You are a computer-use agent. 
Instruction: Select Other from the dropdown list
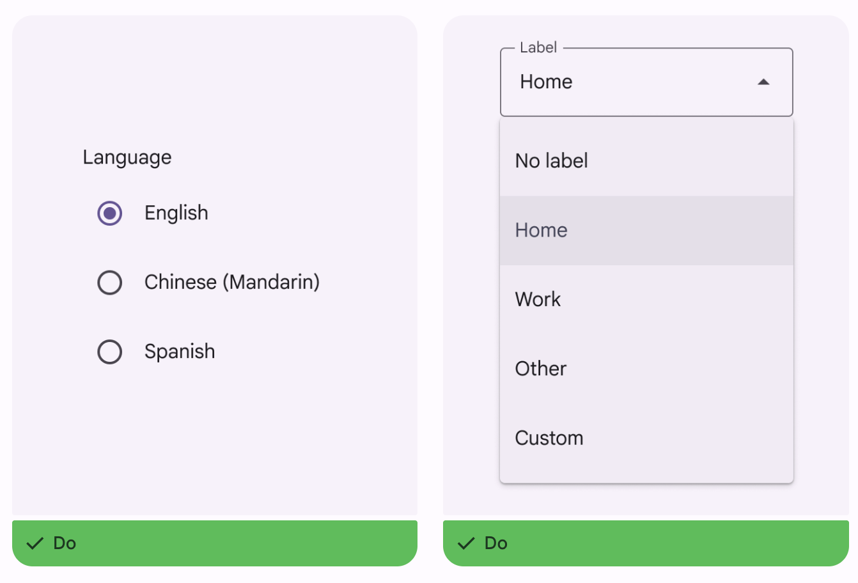click(x=646, y=369)
